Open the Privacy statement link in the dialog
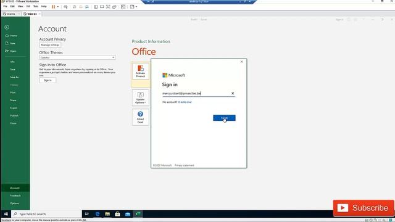Screen dimensions: 395x222 [185, 165]
